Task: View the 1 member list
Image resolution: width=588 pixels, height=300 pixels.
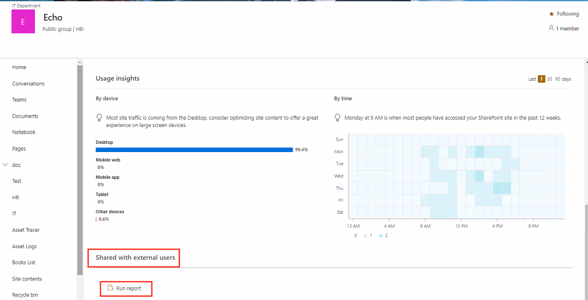Action: pos(567,28)
